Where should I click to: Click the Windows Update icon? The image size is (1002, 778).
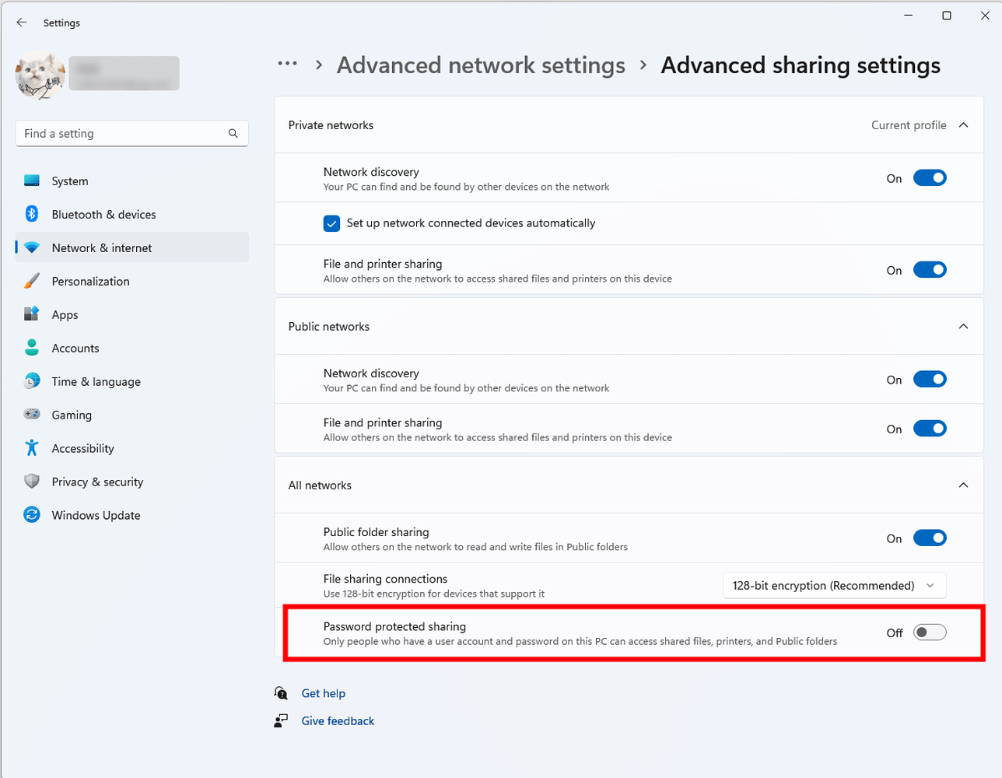(31, 515)
